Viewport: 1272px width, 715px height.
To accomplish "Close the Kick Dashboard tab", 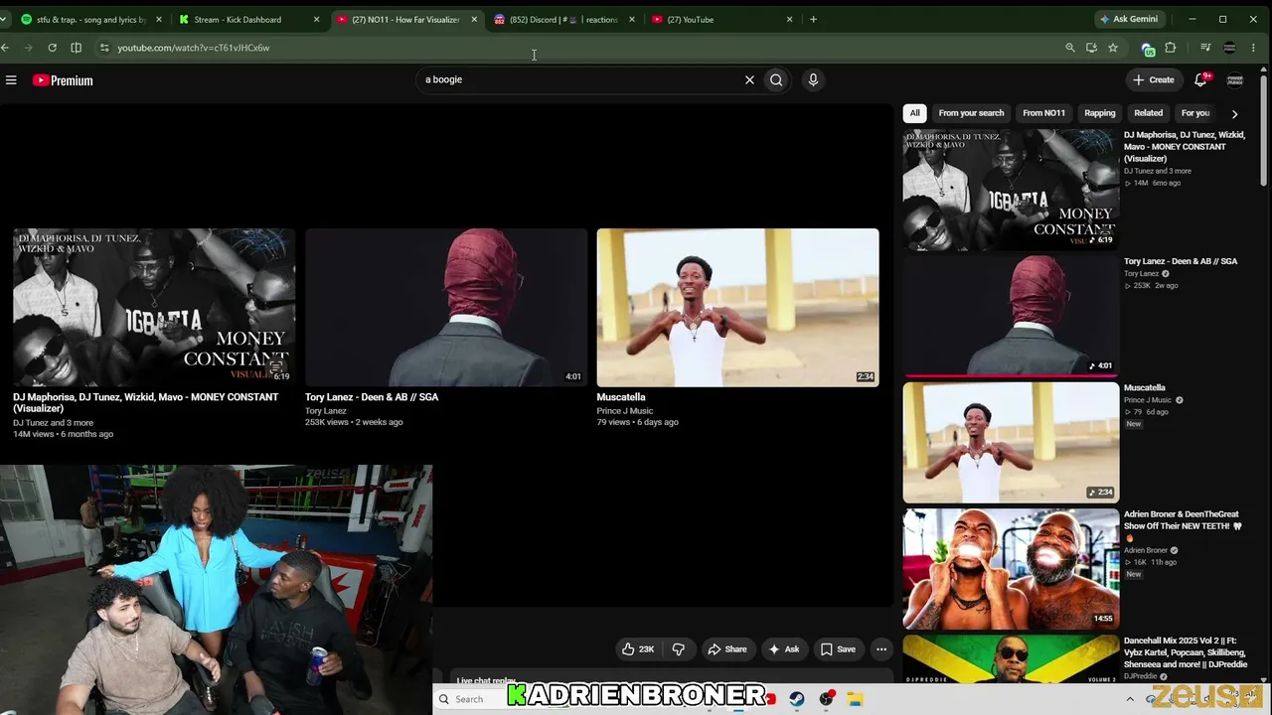I will pyautogui.click(x=316, y=20).
